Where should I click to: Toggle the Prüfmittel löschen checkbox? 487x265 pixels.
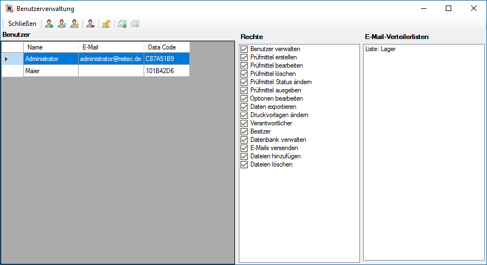pos(244,74)
